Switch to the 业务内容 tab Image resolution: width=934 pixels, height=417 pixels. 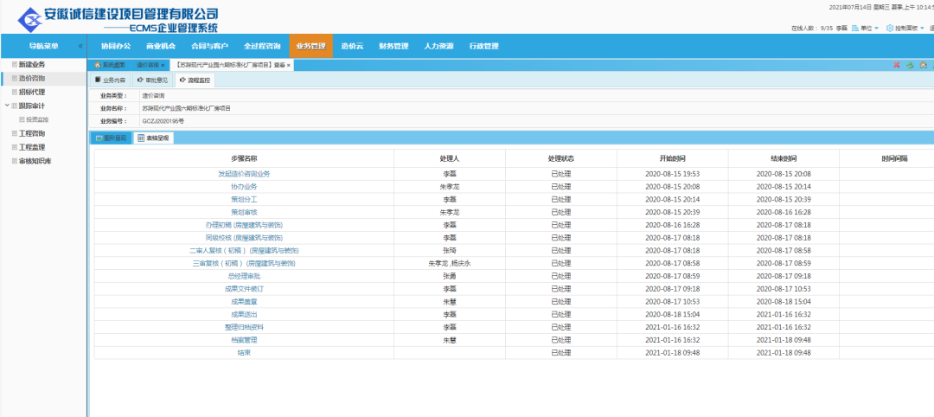point(110,80)
